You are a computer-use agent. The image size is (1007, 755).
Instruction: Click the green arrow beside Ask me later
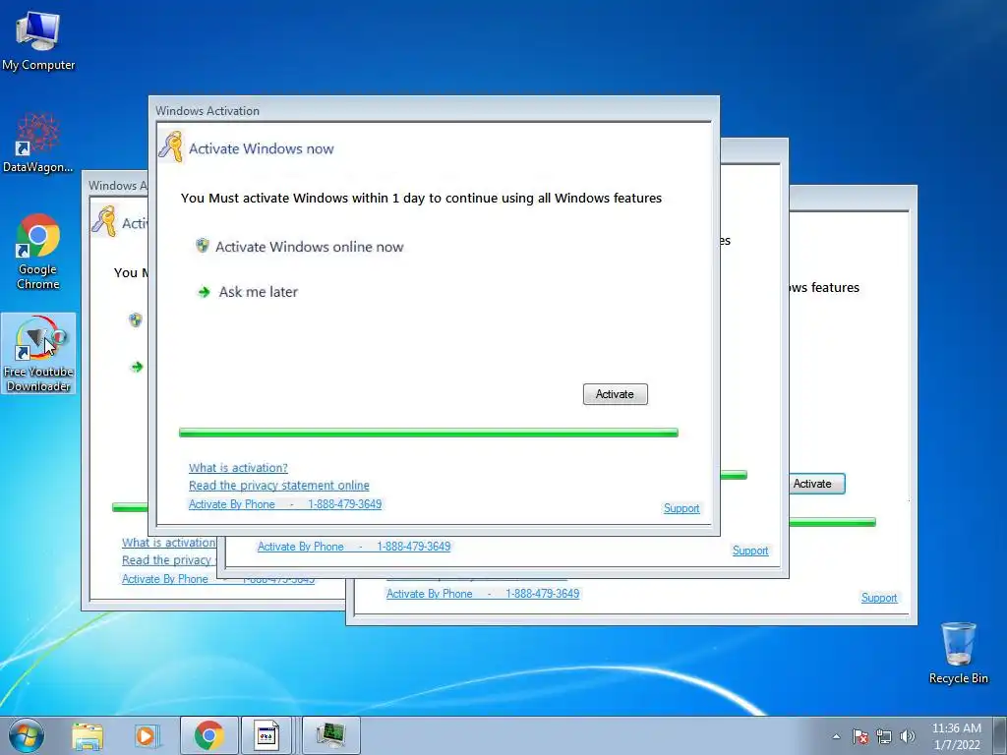[205, 292]
